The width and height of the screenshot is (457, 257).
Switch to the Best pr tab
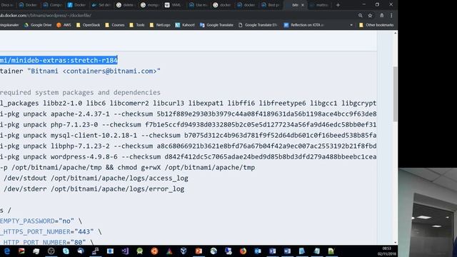271,5
